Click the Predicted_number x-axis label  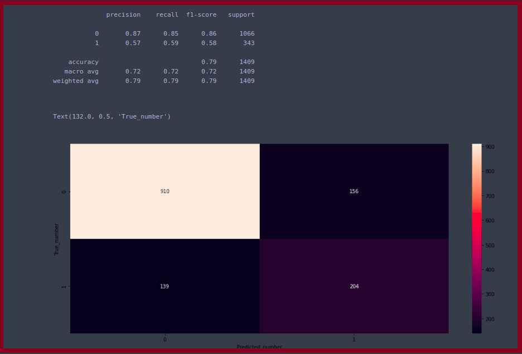pyautogui.click(x=259, y=347)
